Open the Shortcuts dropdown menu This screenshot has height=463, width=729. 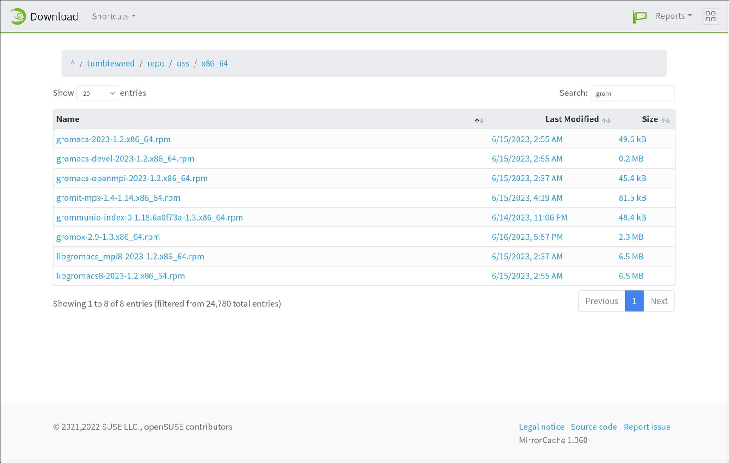(114, 16)
